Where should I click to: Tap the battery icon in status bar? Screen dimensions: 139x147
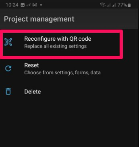[x=129, y=5]
